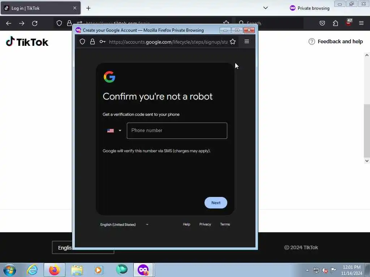Screen dimensions: 370x277
Task: Click the list all tabs chevron
Action: click(x=266, y=8)
